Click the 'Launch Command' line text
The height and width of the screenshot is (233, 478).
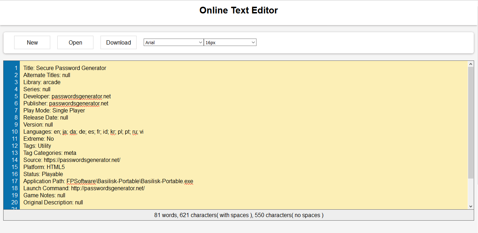(84, 188)
